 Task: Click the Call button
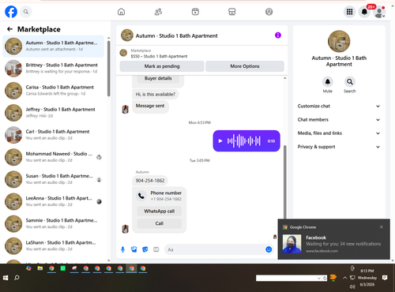[160, 223]
